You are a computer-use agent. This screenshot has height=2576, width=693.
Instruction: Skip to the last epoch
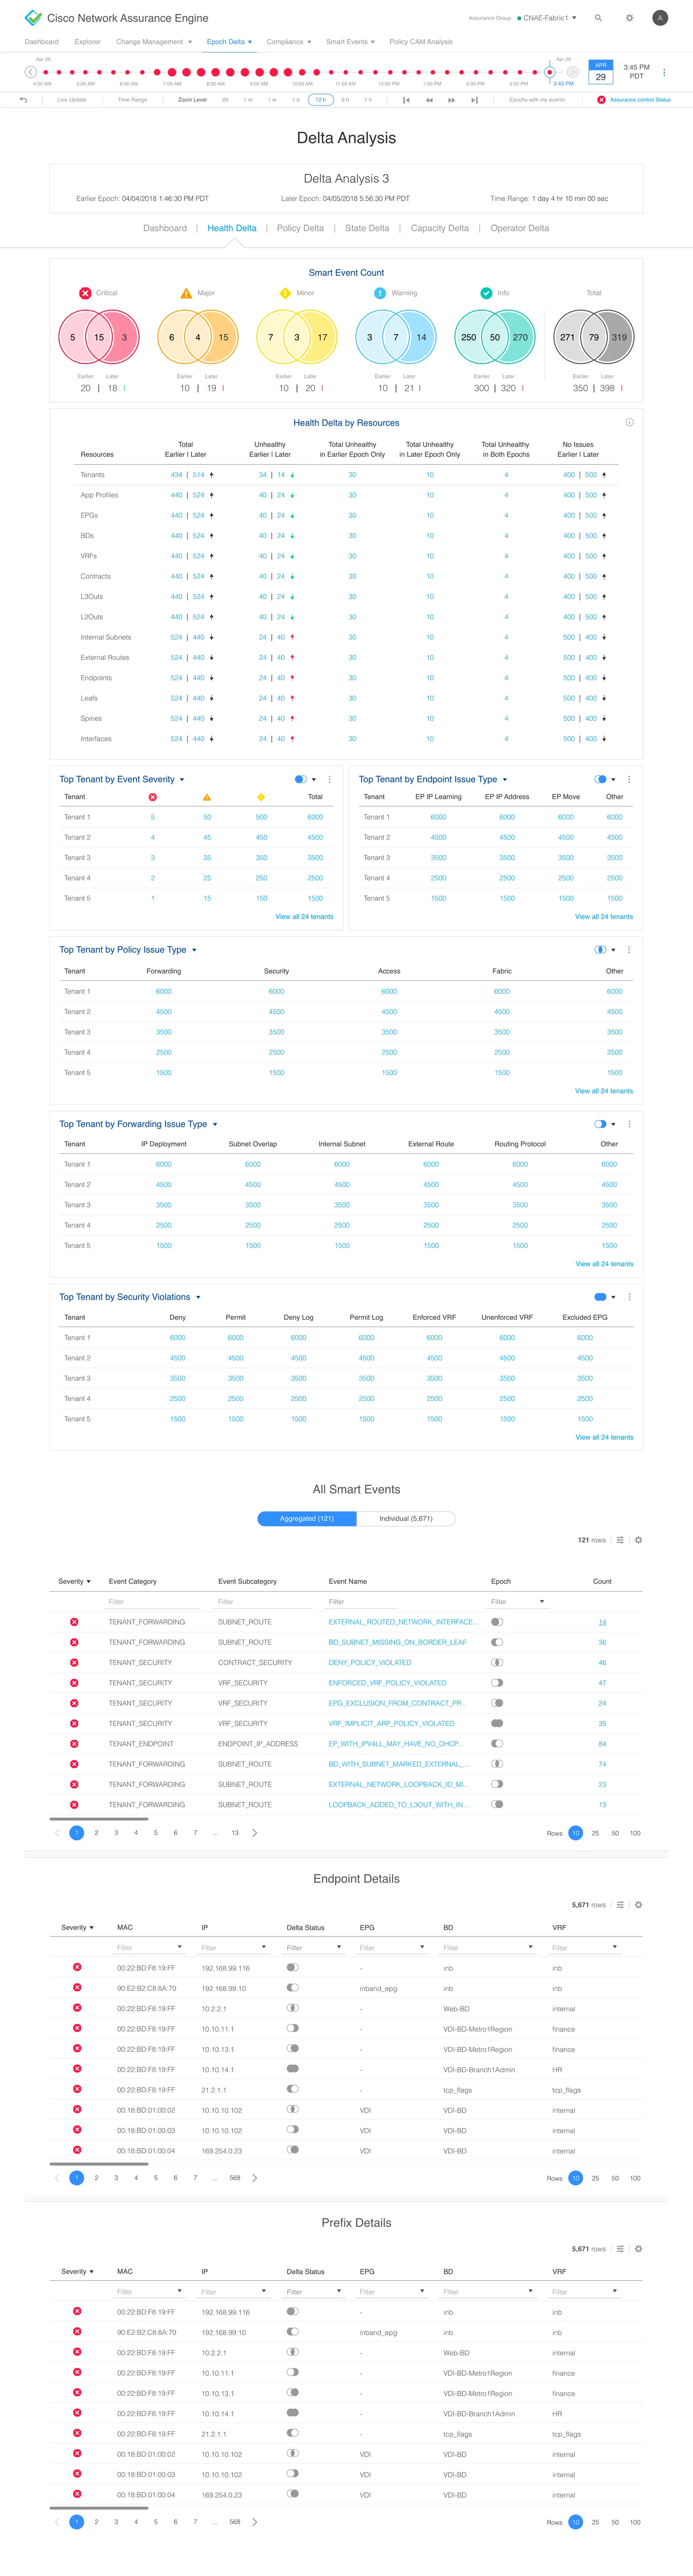point(474,100)
